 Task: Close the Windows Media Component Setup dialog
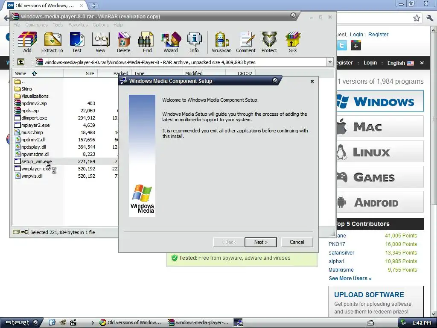(x=312, y=81)
